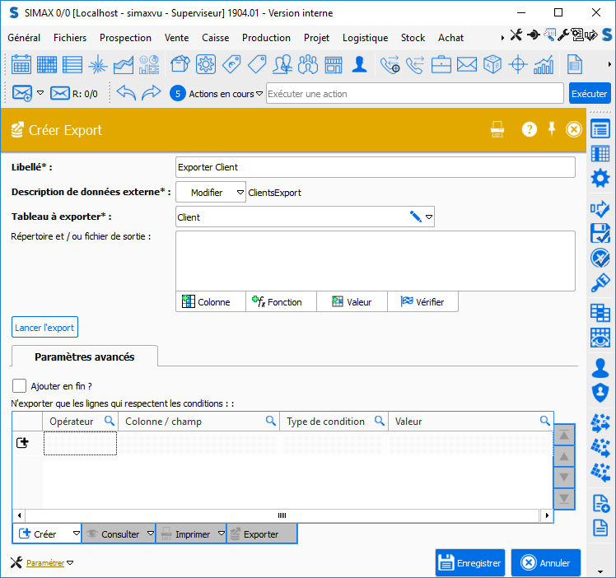Click the gear settings icon in the right sidebar
The width and height of the screenshot is (616, 578).
(600, 178)
